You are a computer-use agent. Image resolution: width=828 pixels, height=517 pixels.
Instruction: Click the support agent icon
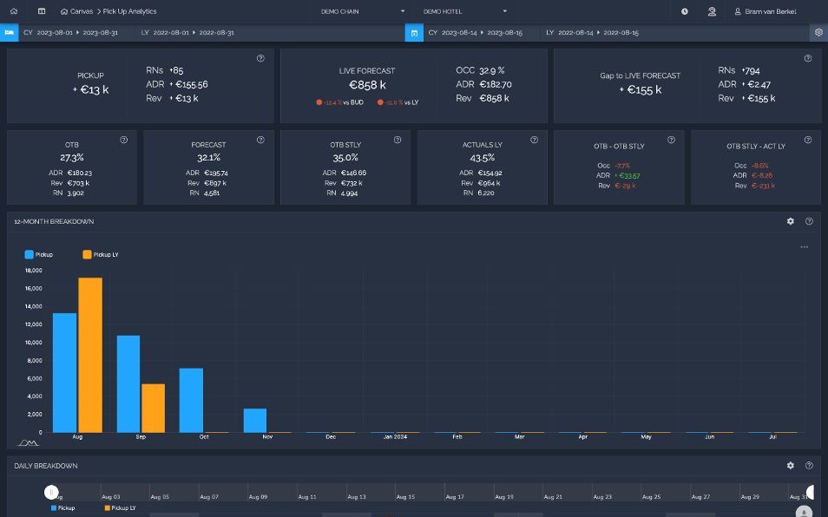(712, 11)
